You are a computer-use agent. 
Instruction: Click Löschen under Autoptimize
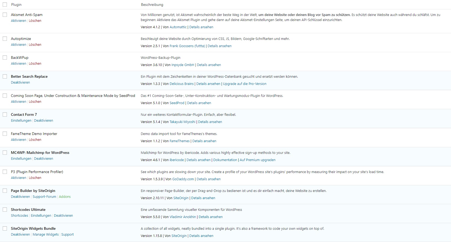[35, 45]
